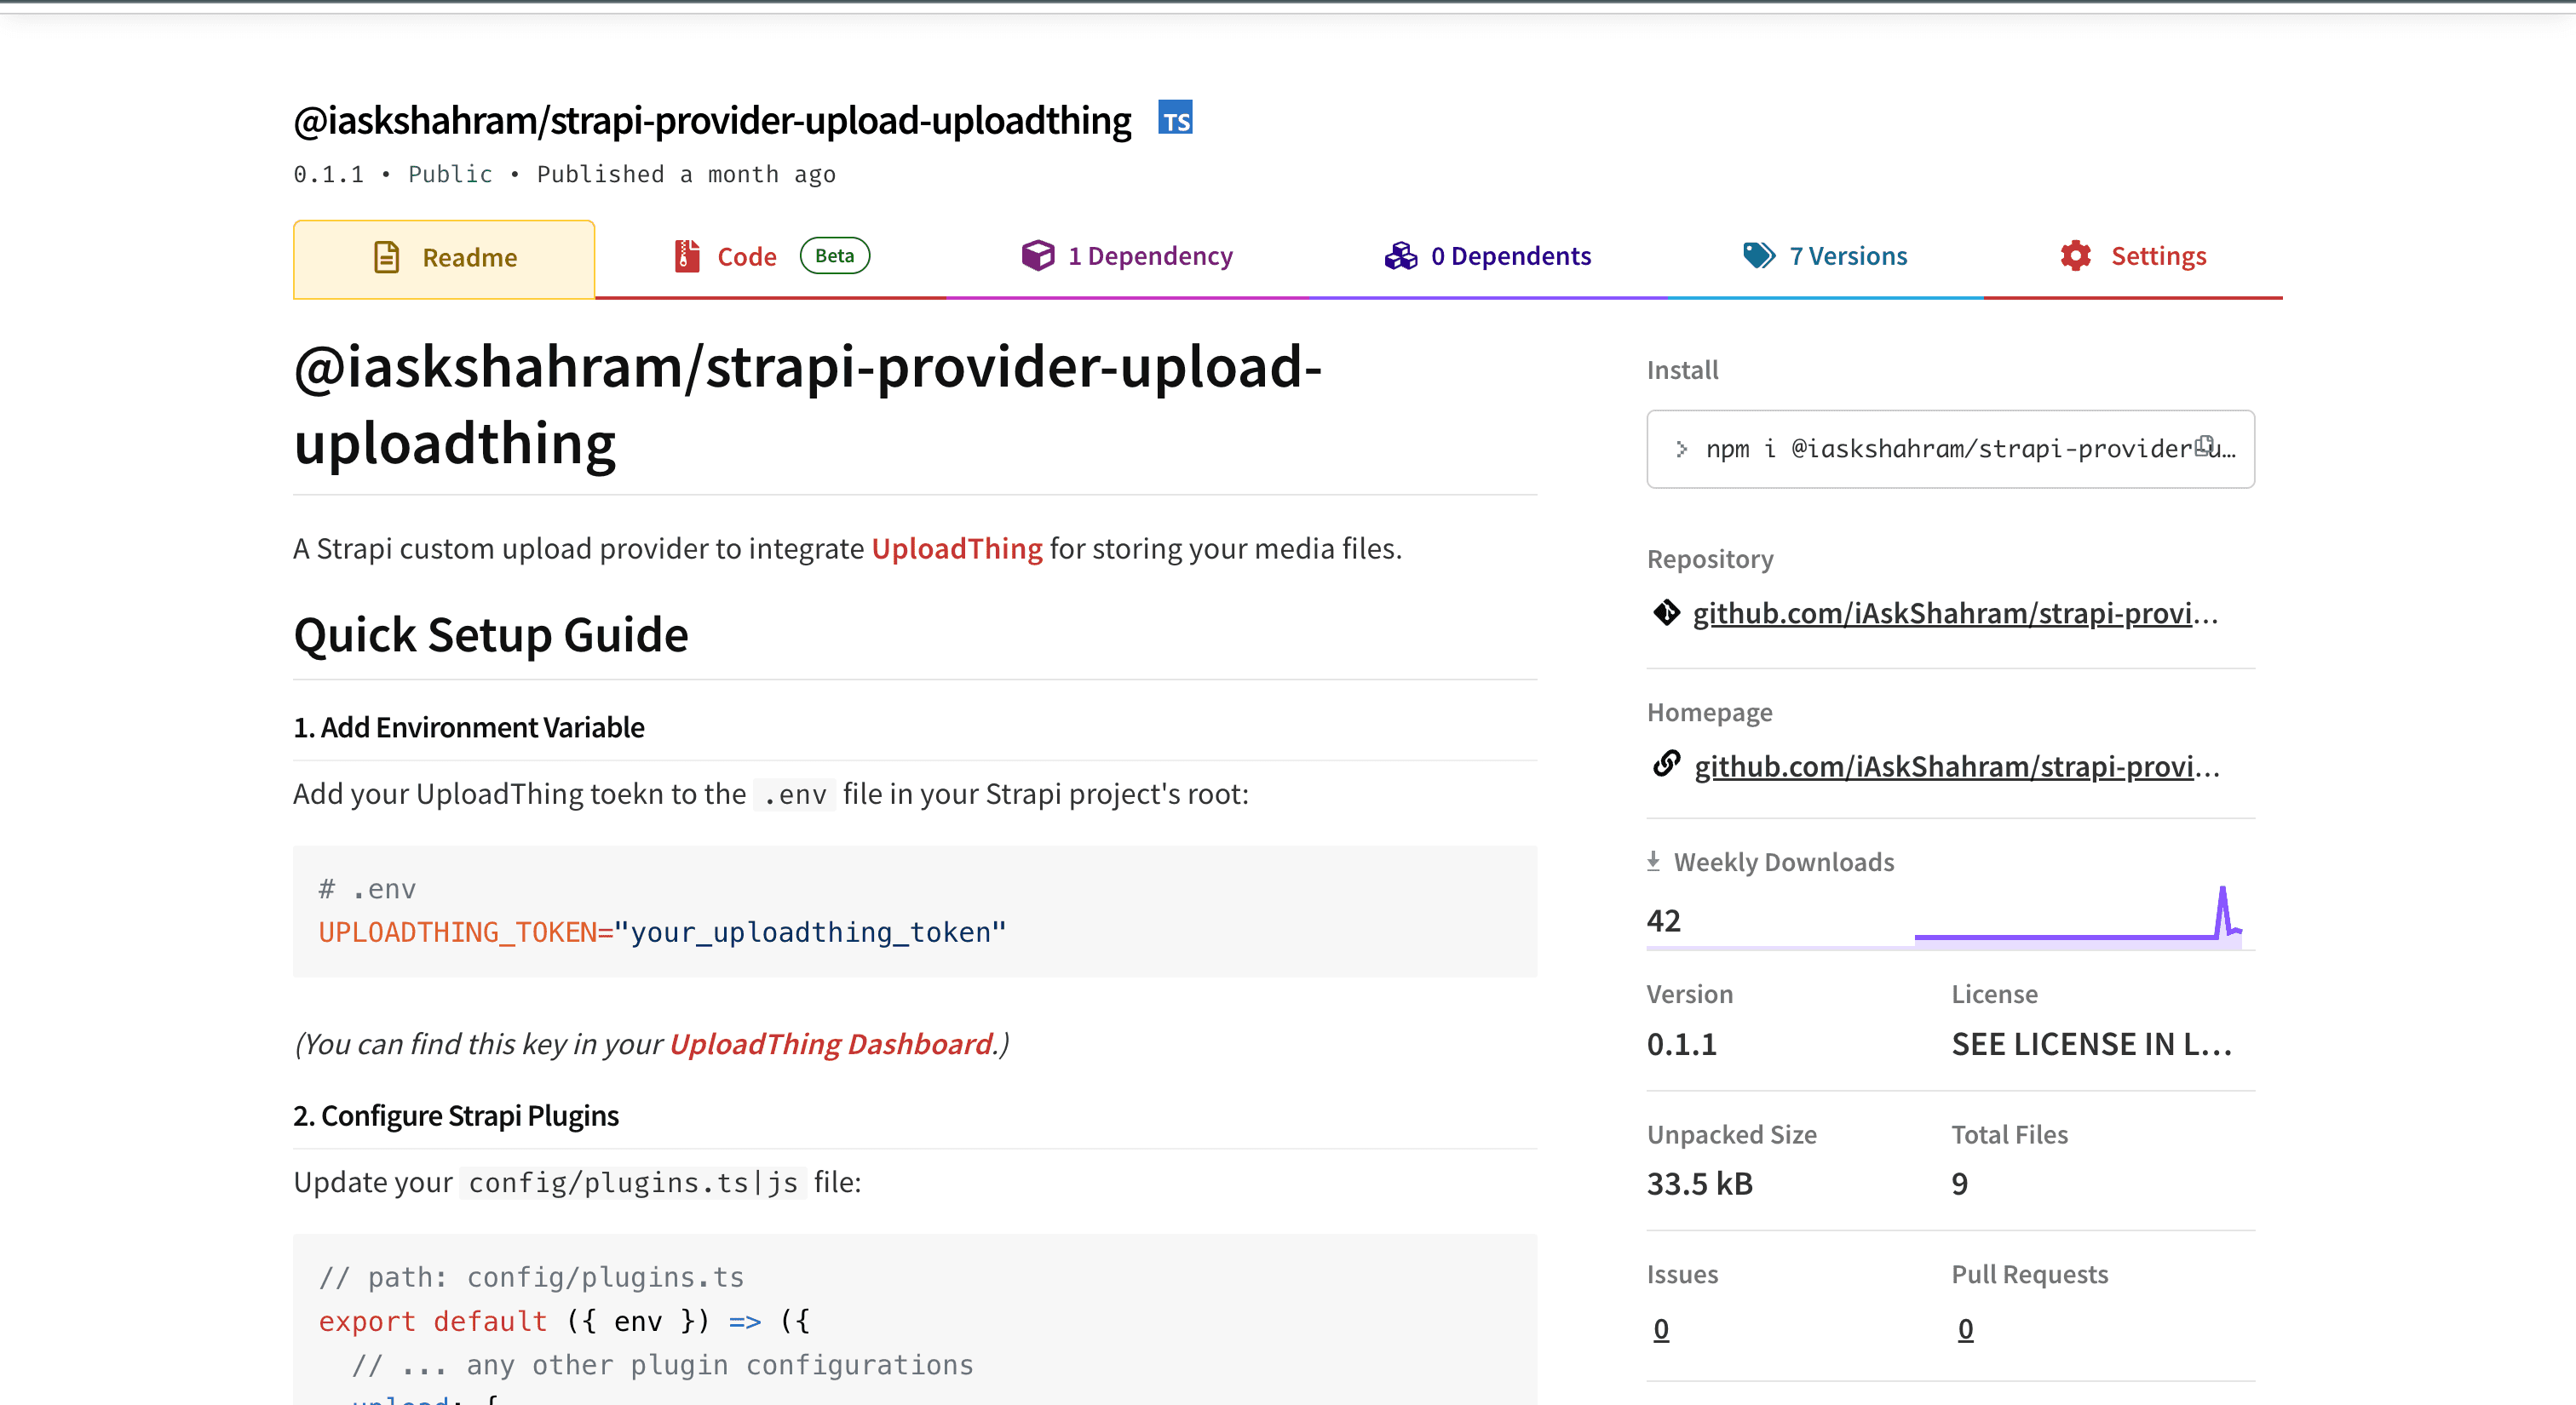Open the 7 Versions tab

pos(1825,257)
